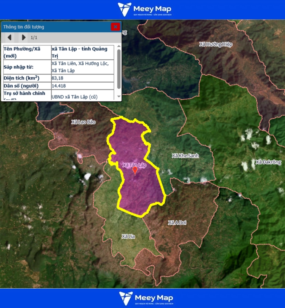285x308 pixels.
Task: Select the Xã A Dơi map label
Action: (177, 222)
